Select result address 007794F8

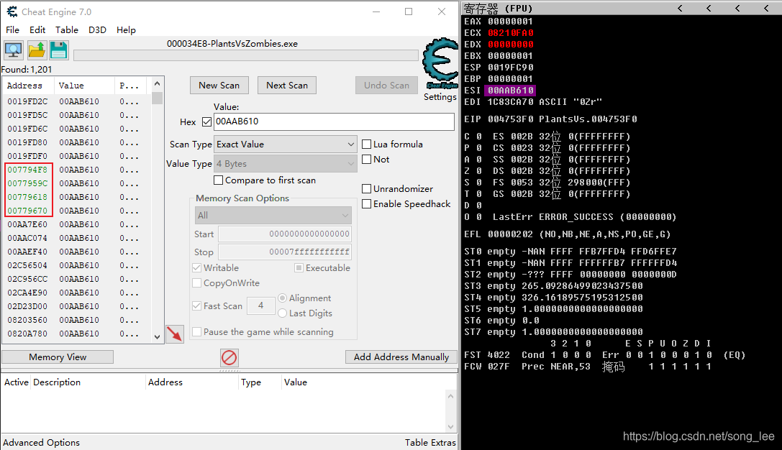coord(27,170)
